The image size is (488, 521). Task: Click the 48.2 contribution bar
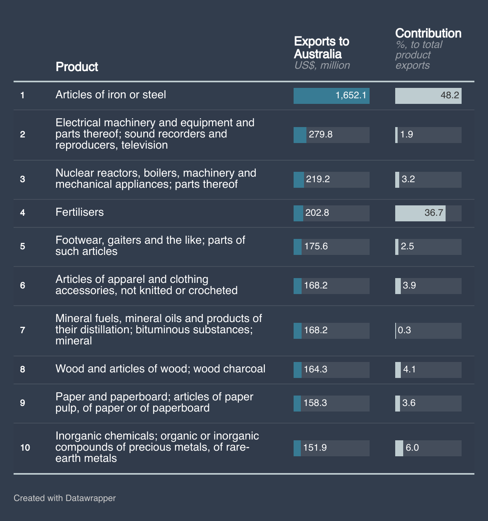click(x=428, y=96)
